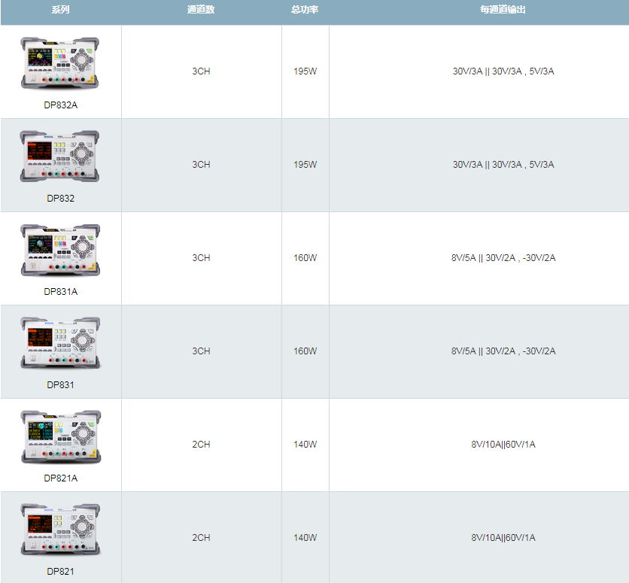This screenshot has width=629, height=583.
Task: Click the 总功率 column header
Action: click(x=305, y=10)
